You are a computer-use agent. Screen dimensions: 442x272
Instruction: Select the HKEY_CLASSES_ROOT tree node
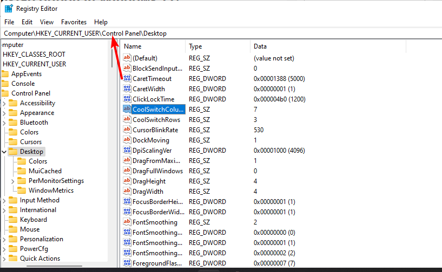coord(34,55)
